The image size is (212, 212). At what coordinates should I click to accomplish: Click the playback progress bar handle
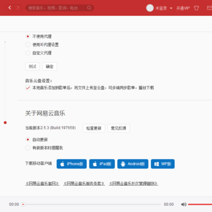click(x=23, y=204)
